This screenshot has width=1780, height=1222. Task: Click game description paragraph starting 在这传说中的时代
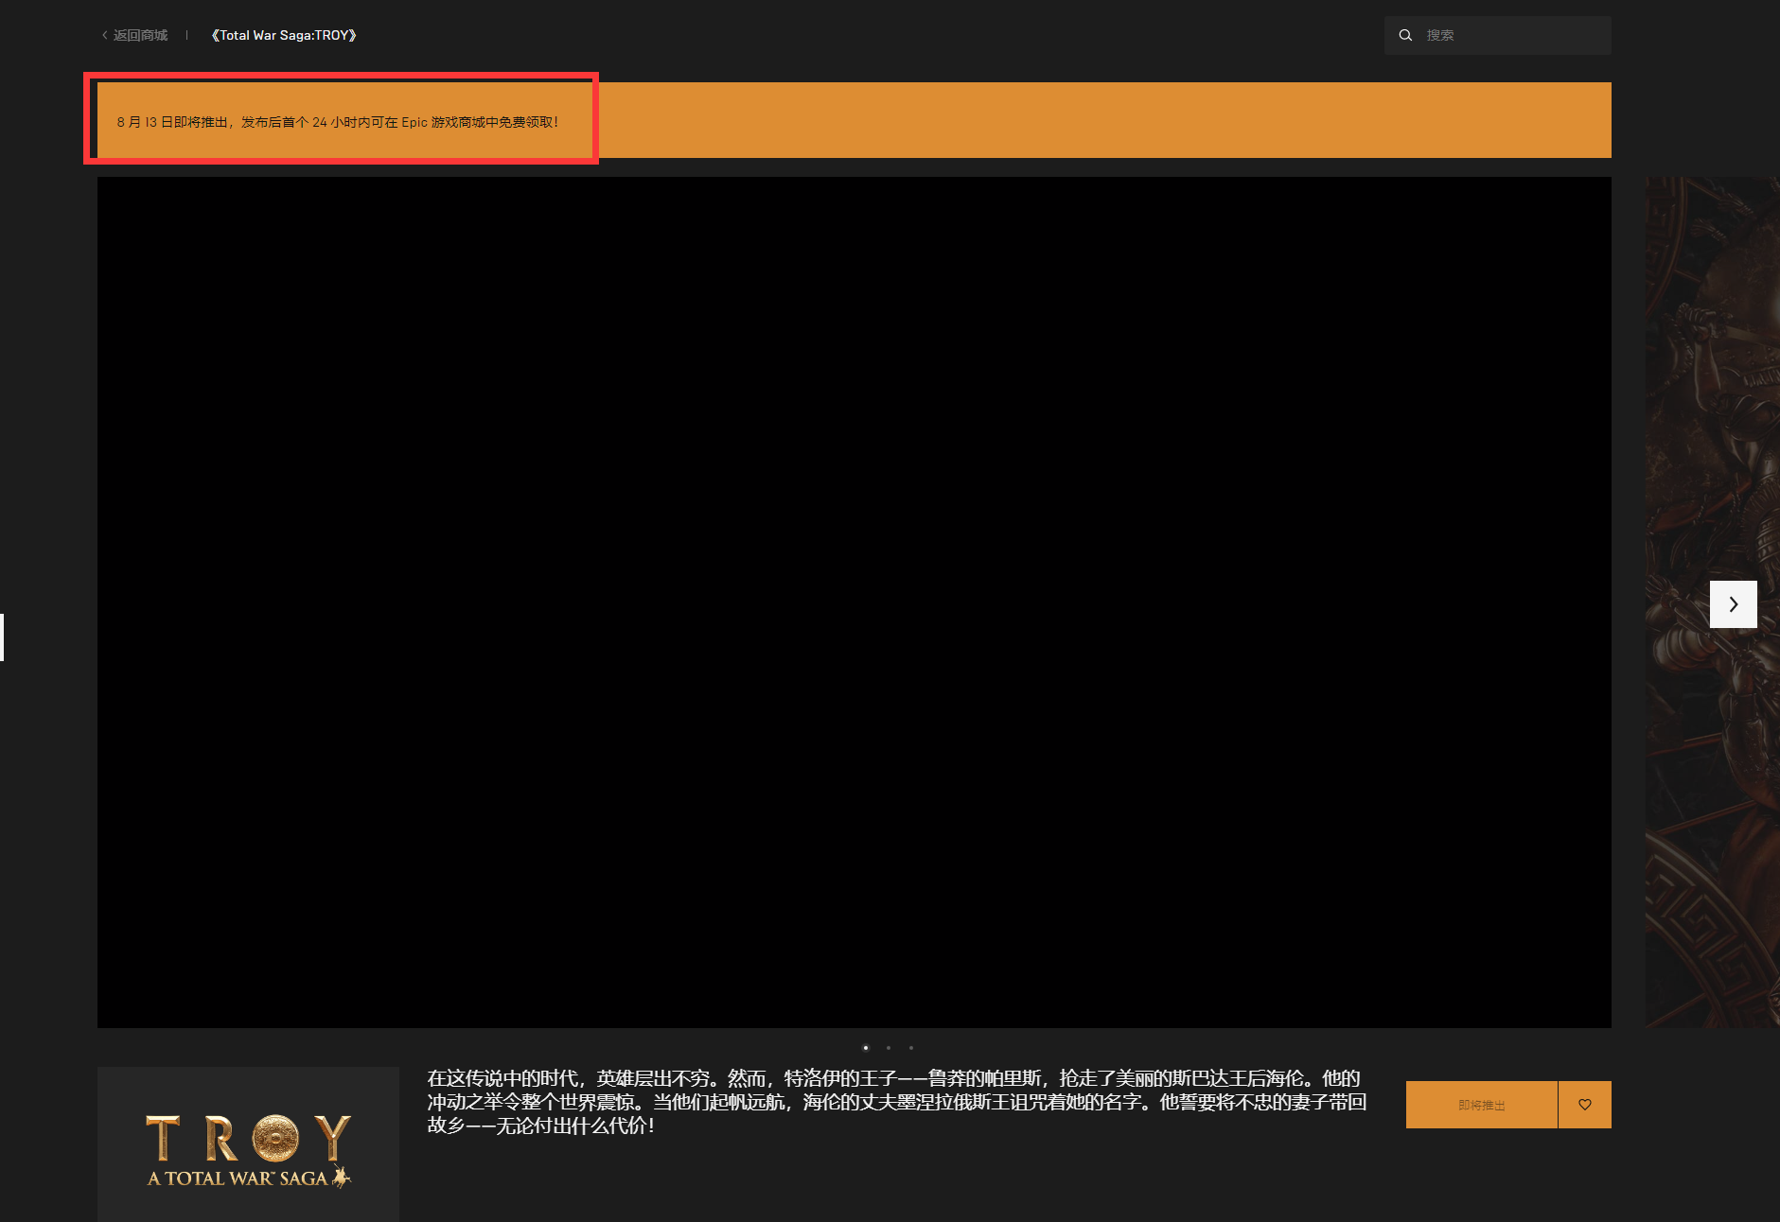click(x=897, y=1102)
